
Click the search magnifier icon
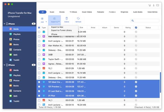click(x=133, y=21)
